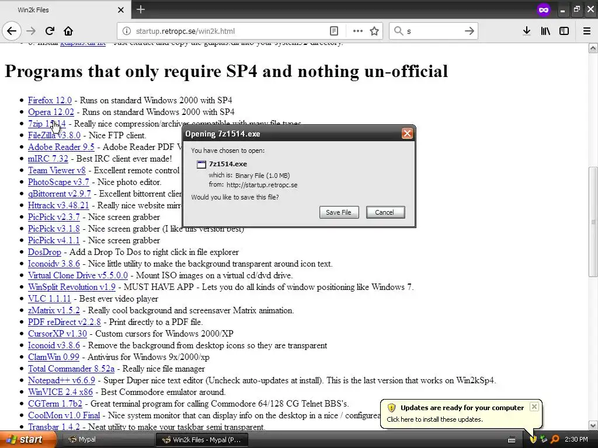The image size is (598, 448).
Task: Open a new tab with plus
Action: [x=141, y=9]
